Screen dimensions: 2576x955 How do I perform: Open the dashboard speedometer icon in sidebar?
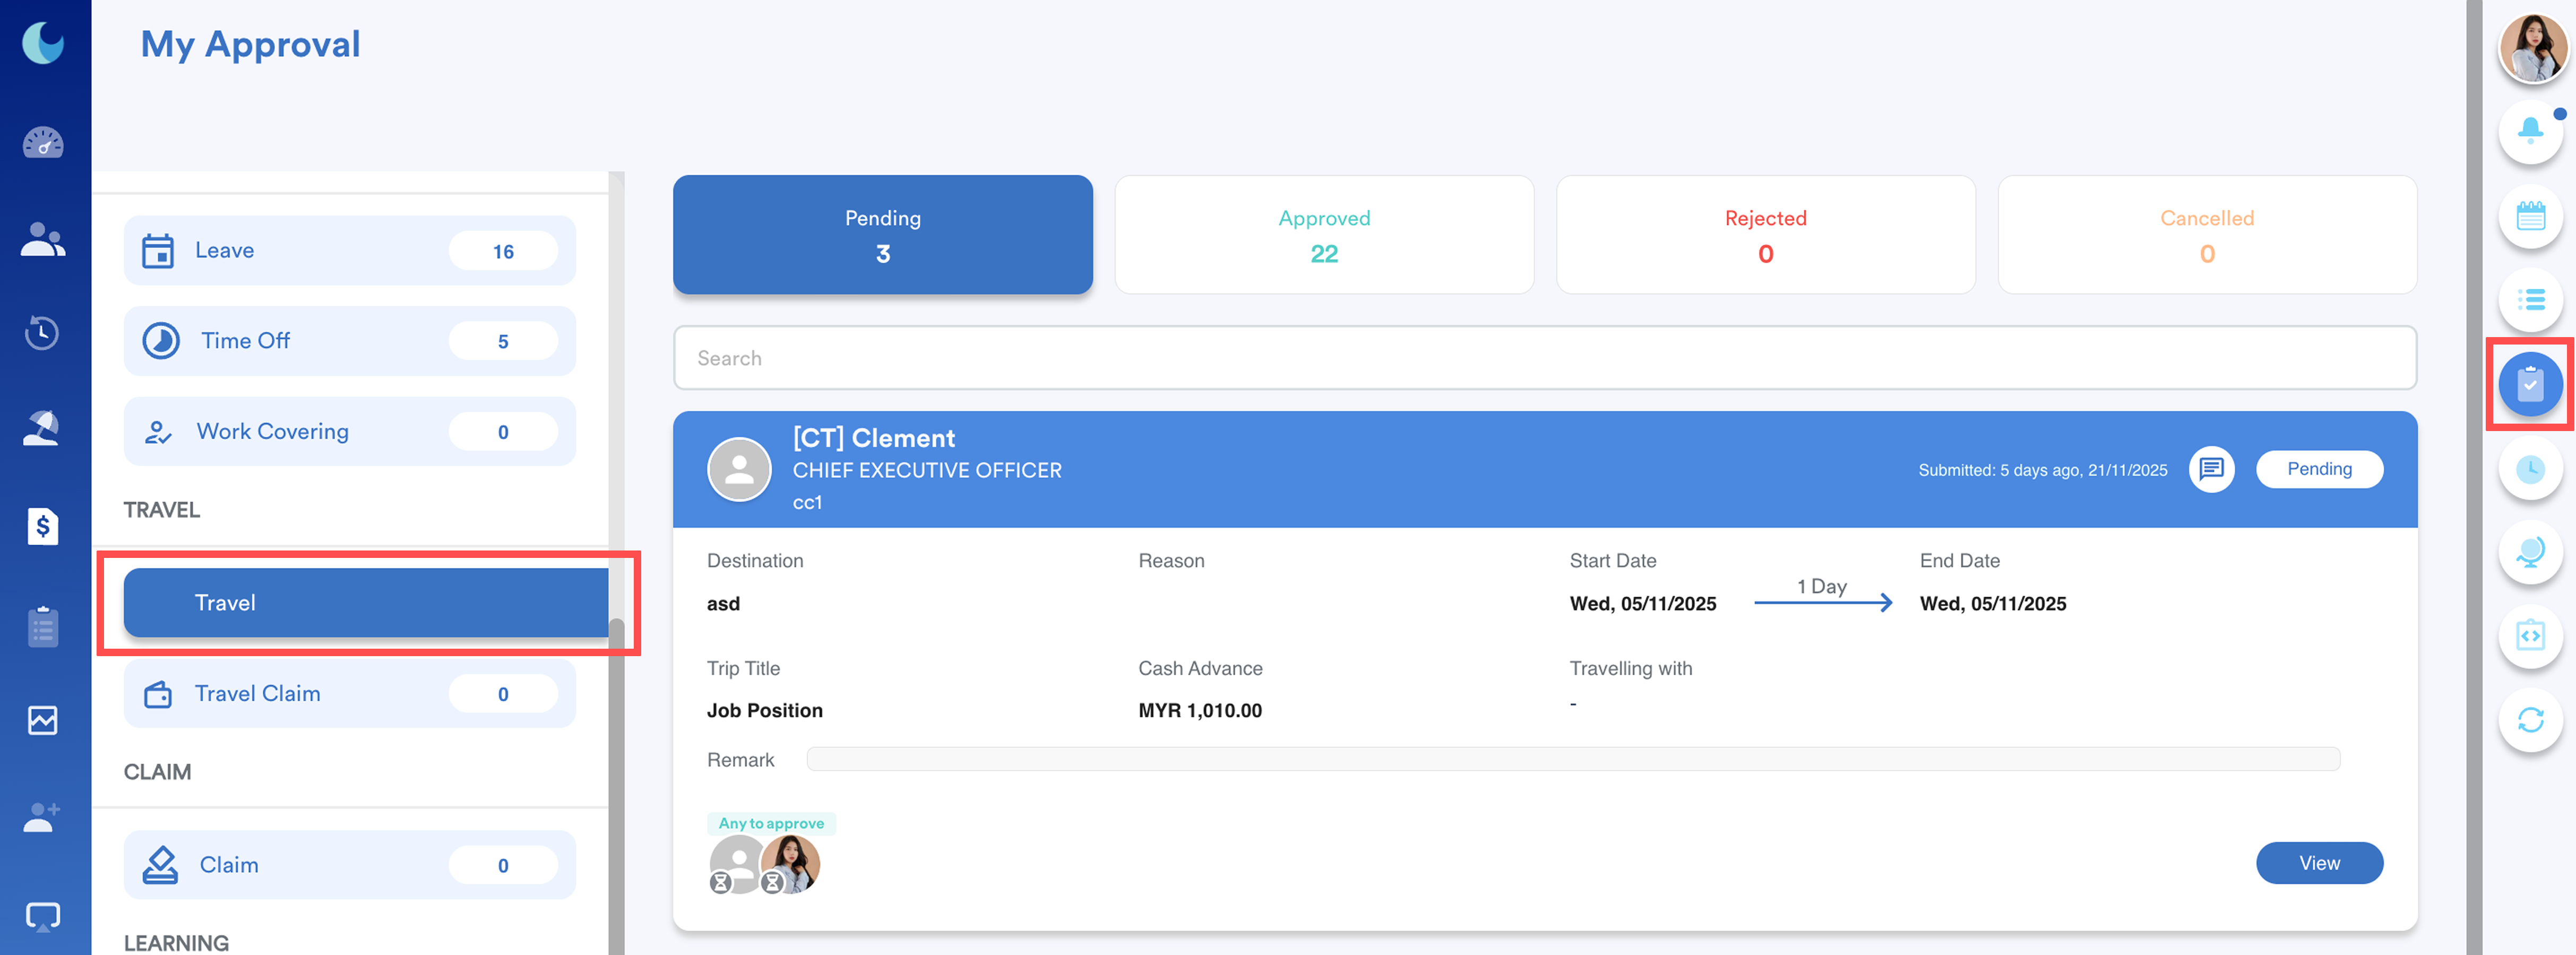click(x=43, y=143)
